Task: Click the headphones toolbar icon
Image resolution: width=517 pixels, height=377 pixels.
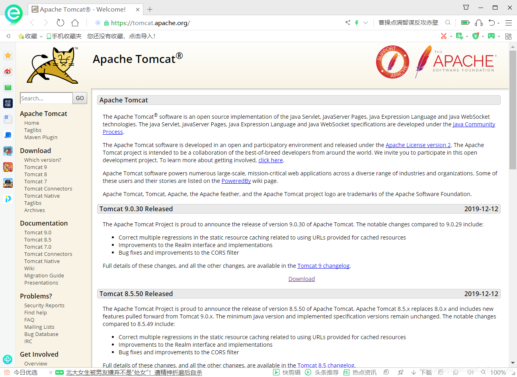Action: 479,23
